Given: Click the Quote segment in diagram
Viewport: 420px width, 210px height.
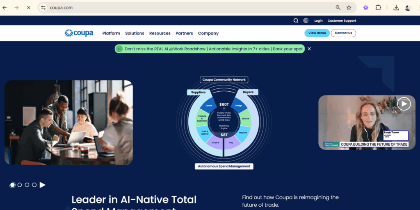Looking at the screenshot, I should [209, 105].
